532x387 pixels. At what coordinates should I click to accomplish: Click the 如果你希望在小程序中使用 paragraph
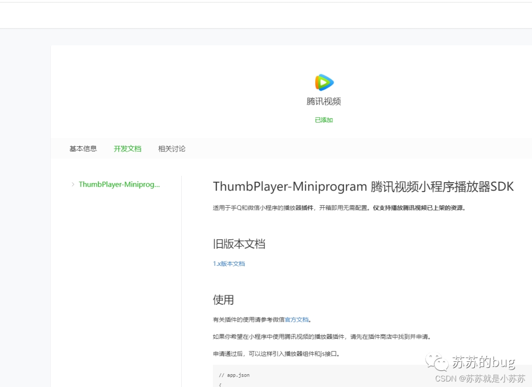[x=322, y=337]
